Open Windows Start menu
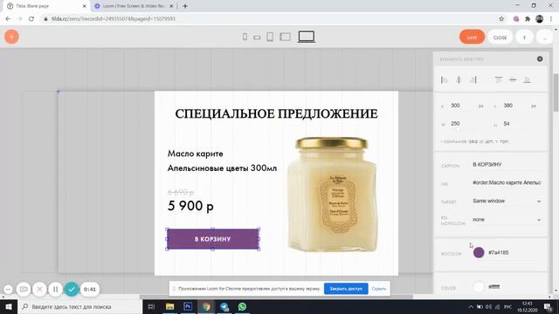 [8, 306]
